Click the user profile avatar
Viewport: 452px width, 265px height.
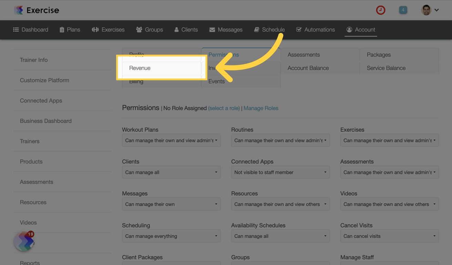[x=426, y=10]
